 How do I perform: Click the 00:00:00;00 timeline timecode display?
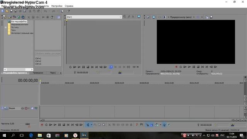pos(28,81)
